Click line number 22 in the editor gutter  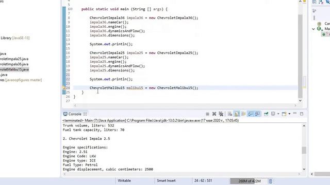pos(68,79)
